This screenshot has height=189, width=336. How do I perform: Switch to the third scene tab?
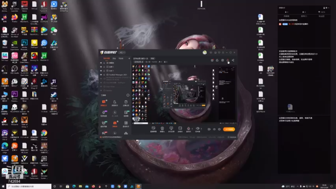coord(121,58)
